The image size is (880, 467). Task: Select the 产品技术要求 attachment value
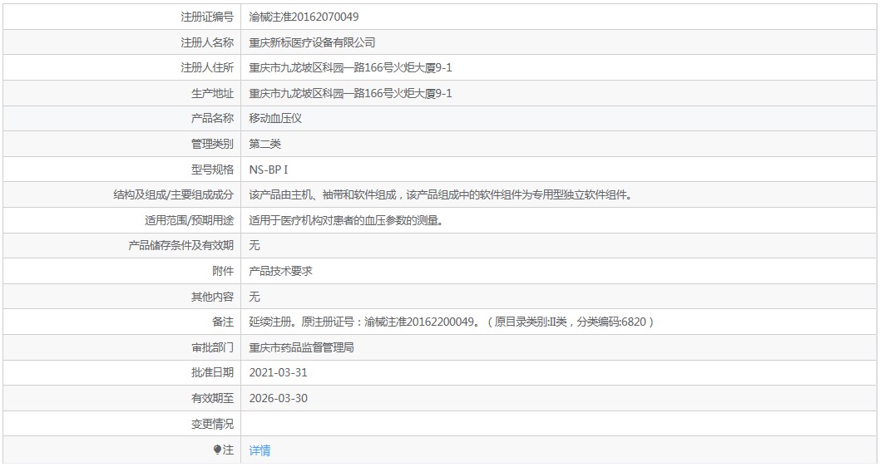click(280, 272)
